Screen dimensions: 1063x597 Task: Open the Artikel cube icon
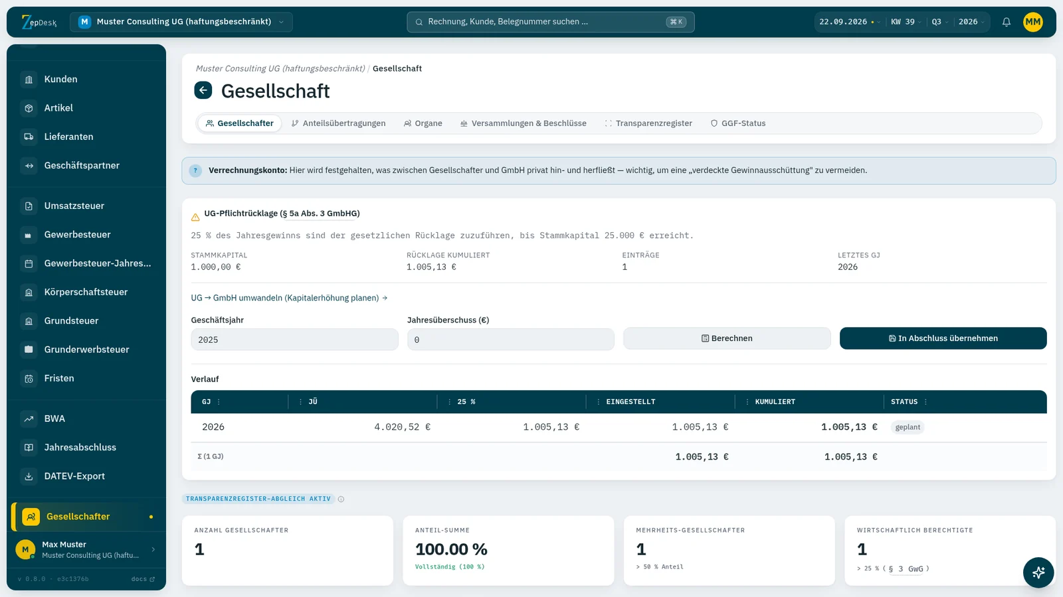pyautogui.click(x=29, y=108)
